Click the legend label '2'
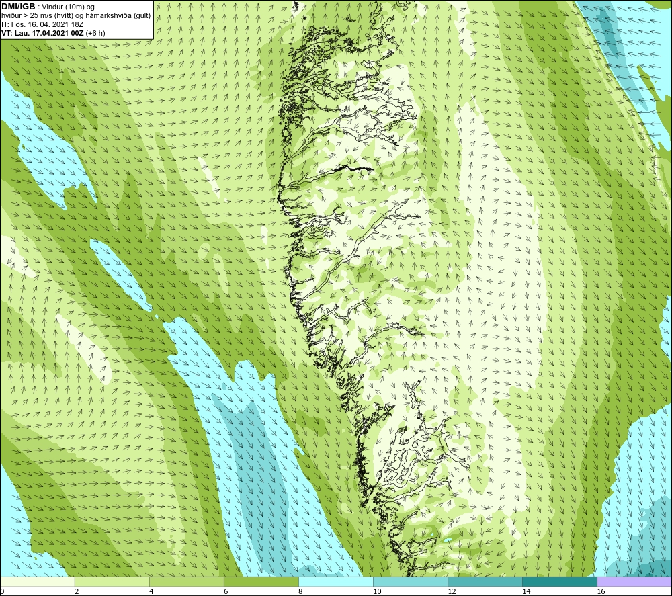 (x=77, y=592)
